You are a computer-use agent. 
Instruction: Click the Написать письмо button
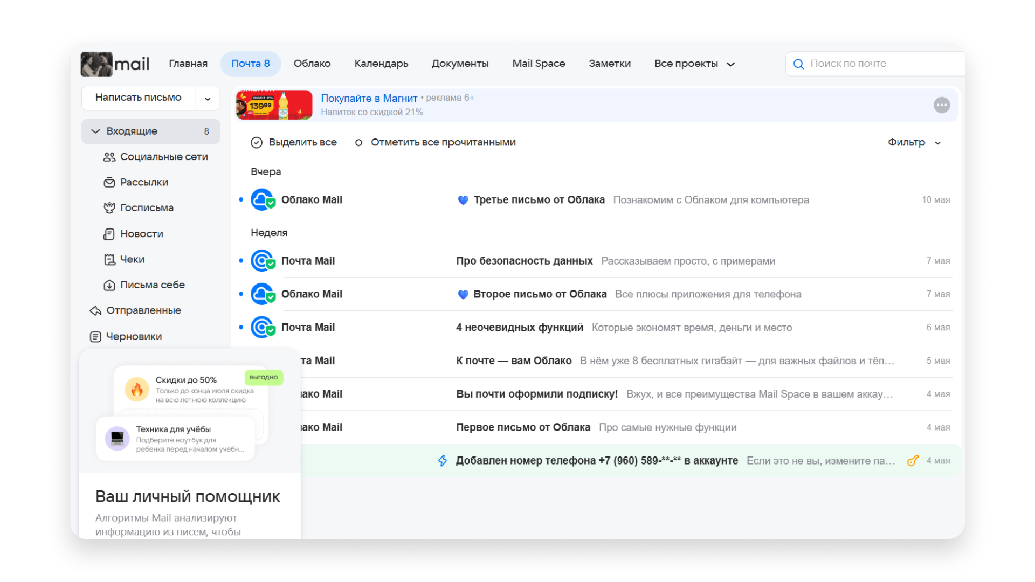point(139,98)
